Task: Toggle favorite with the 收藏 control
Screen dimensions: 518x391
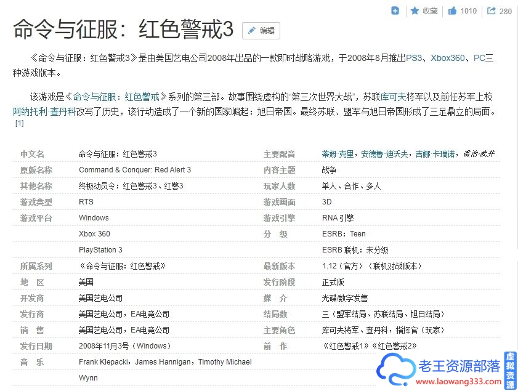Action: point(429,10)
